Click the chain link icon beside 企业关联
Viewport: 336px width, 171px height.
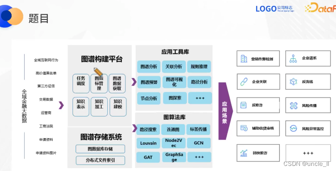pos(244,82)
